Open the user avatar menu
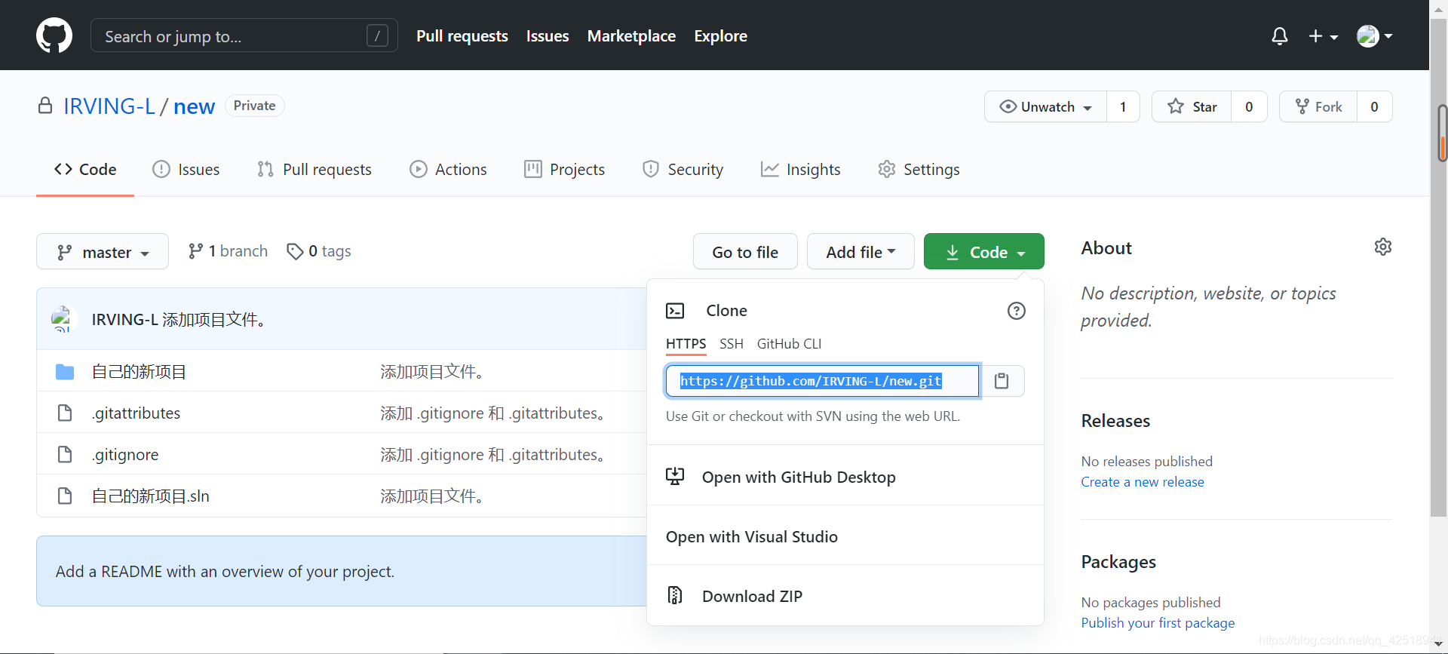 (1374, 36)
